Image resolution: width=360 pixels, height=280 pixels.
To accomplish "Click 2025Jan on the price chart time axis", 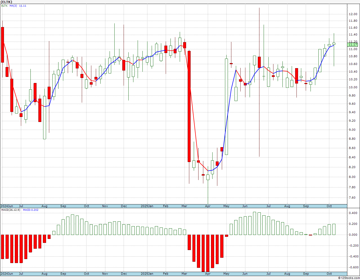I will click(x=147, y=206).
